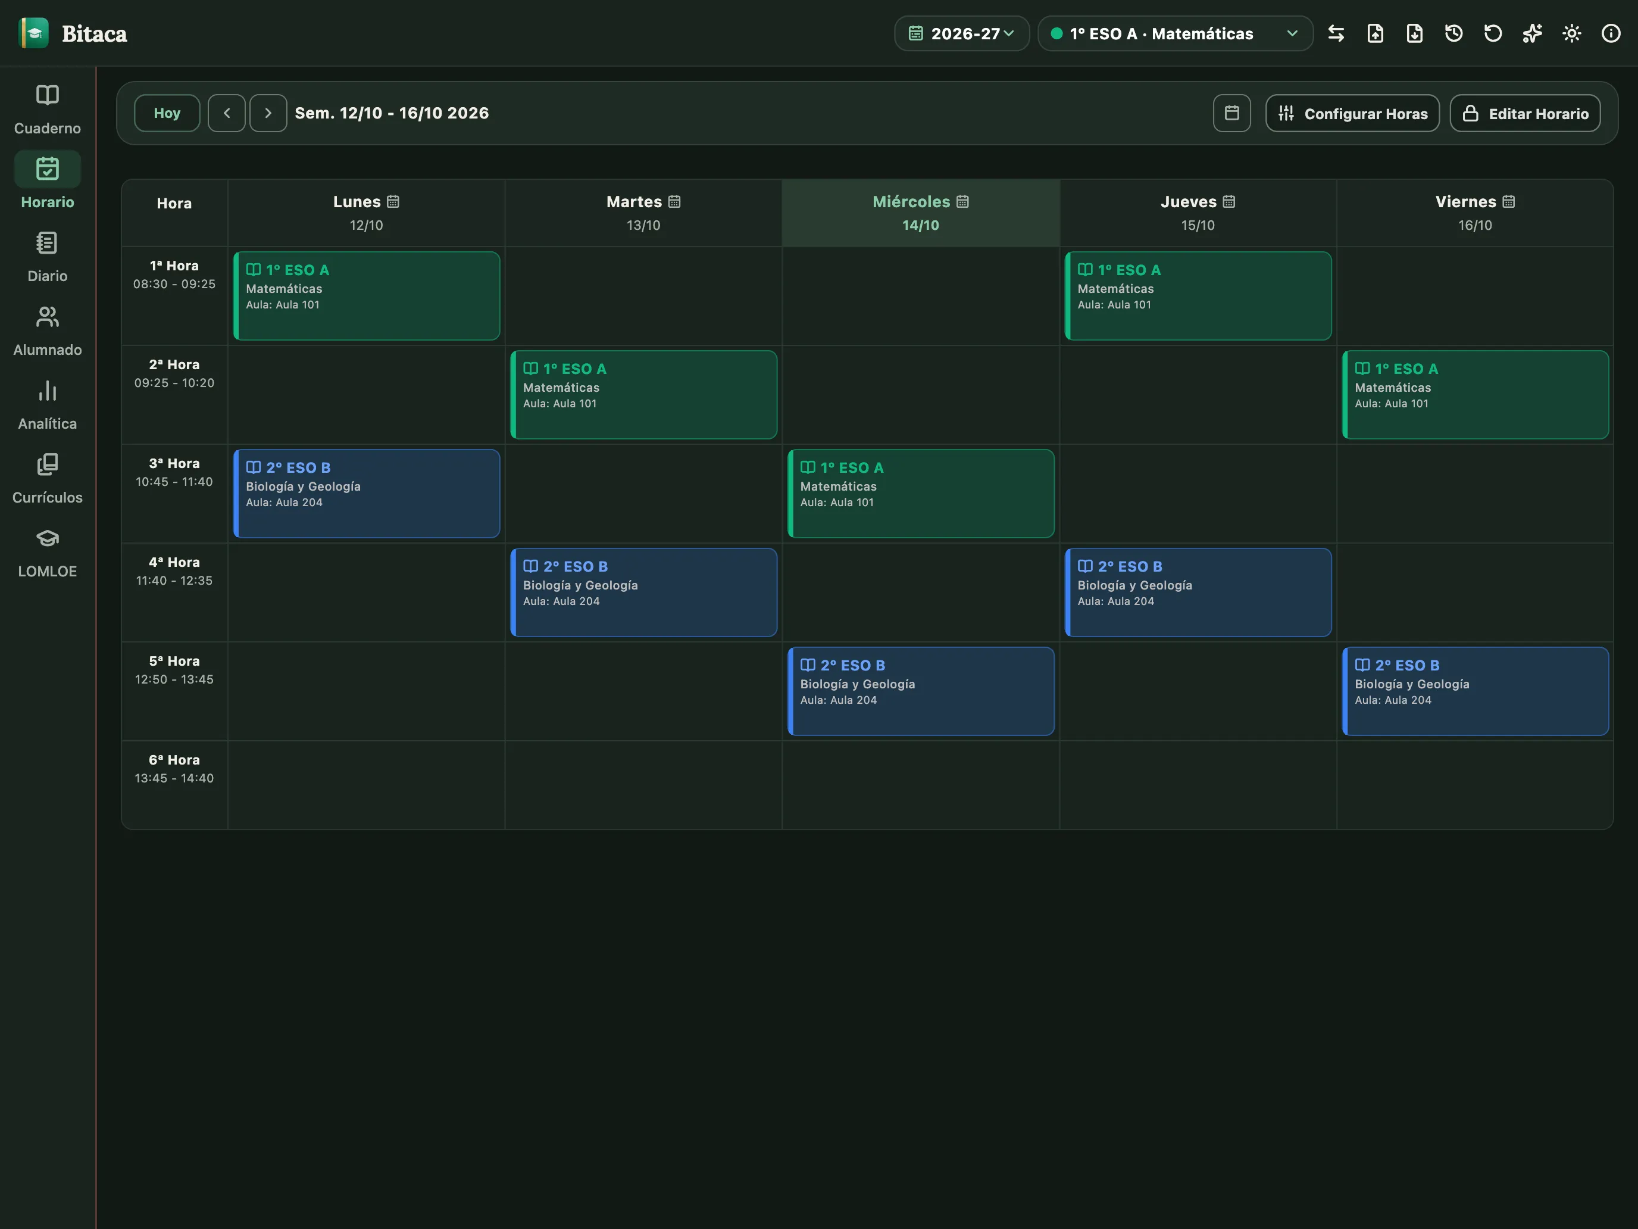The width and height of the screenshot is (1638, 1229).
Task: Click the file download icon in header
Action: 1414,33
